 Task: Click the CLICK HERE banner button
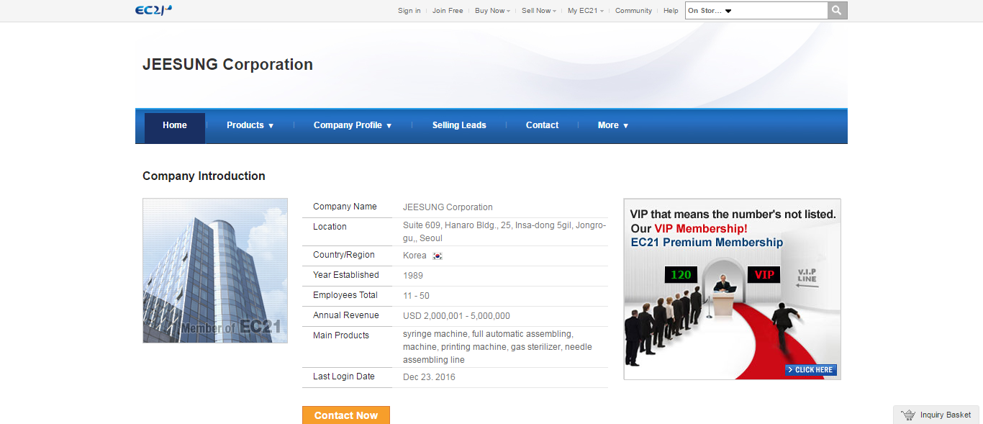tap(811, 370)
